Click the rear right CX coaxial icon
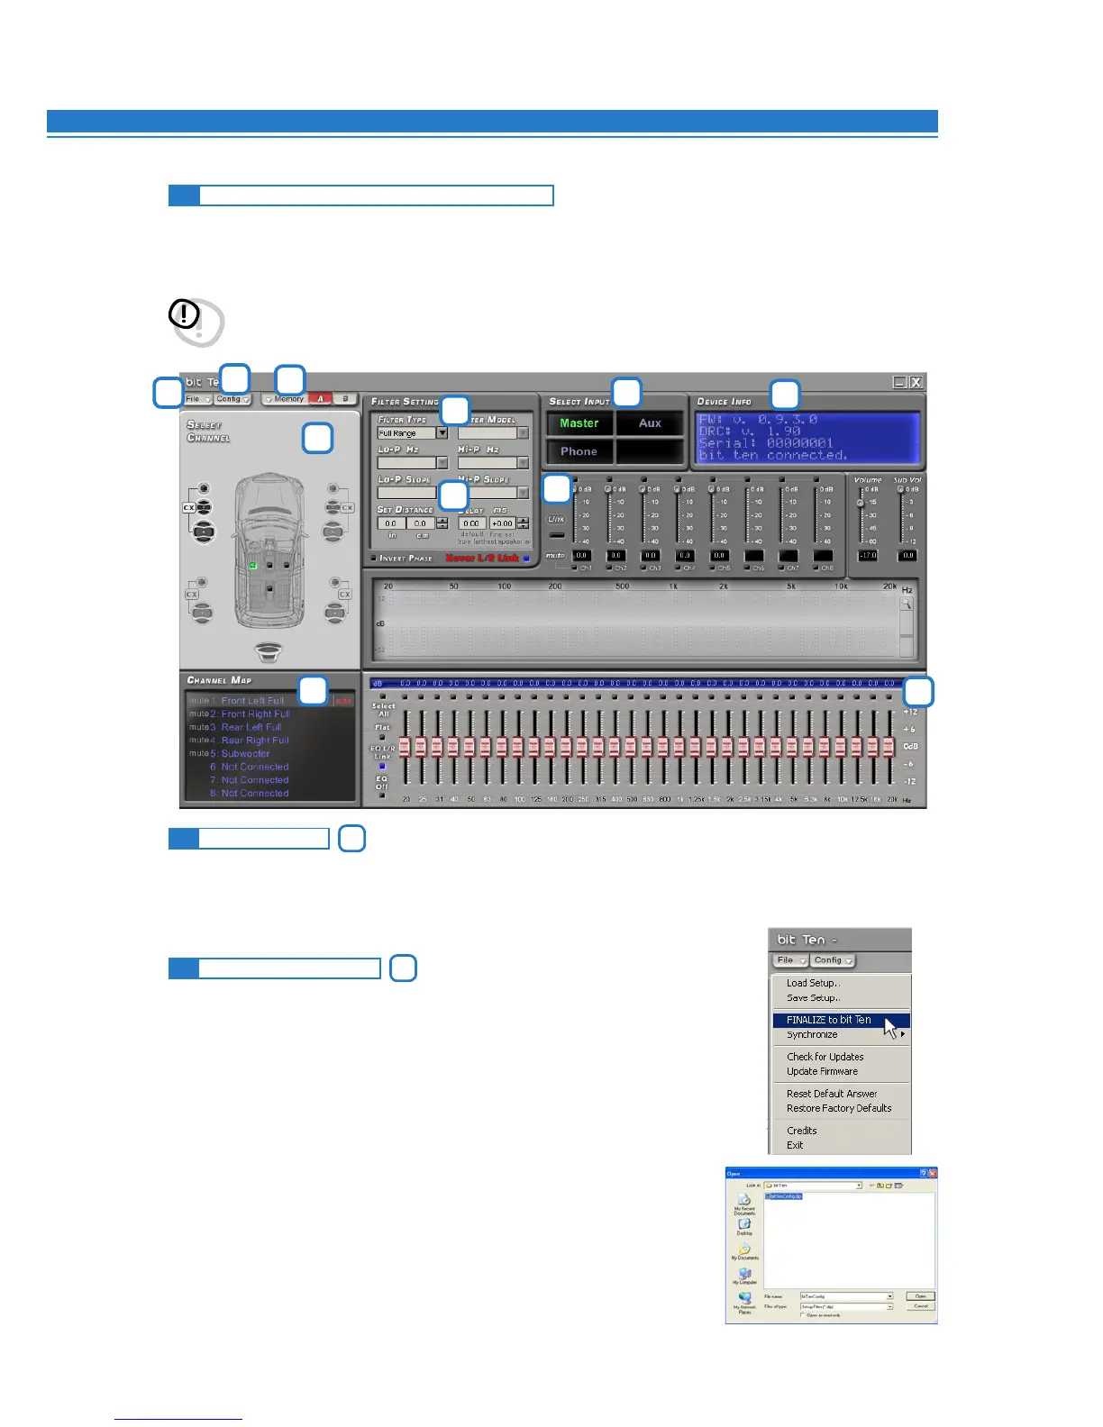1103x1427 pixels. [x=344, y=595]
